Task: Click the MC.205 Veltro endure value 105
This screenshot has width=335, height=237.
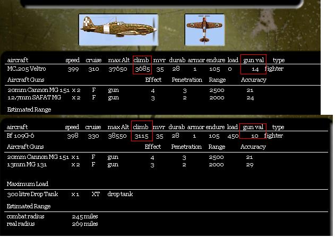Action: click(x=214, y=69)
